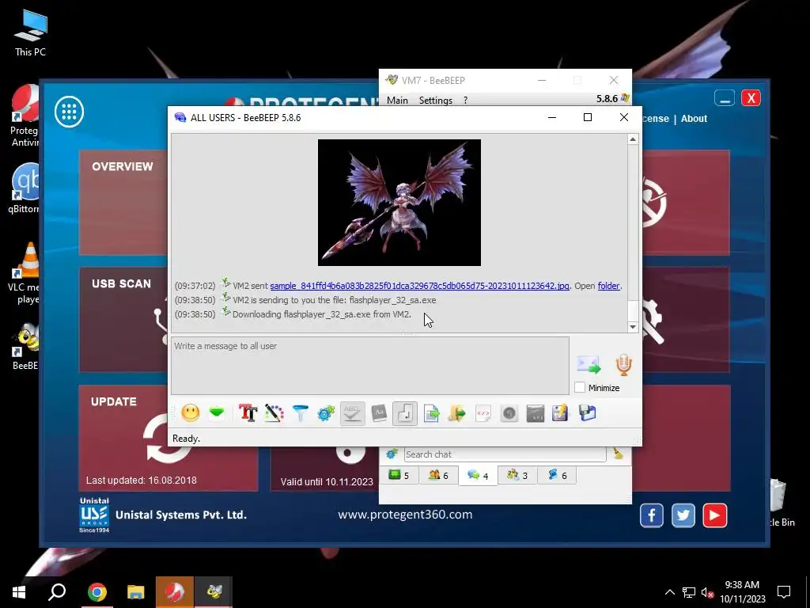810x608 pixels.
Task: Open the Main menu in VM7 BeeBEEP window
Action: pyautogui.click(x=397, y=101)
